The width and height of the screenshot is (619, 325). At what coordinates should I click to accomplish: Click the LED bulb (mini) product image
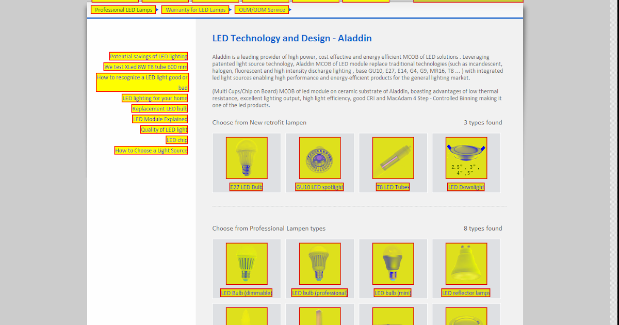(393, 264)
